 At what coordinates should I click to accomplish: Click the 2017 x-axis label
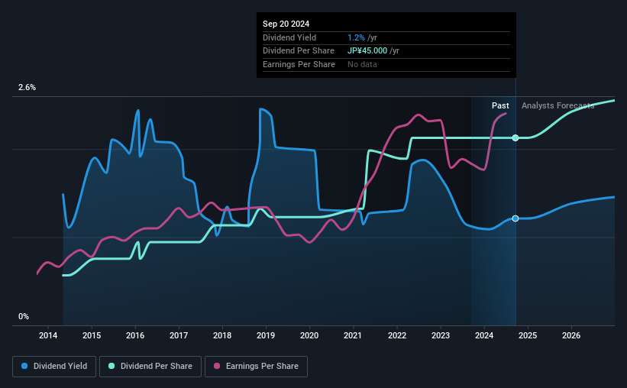point(179,335)
